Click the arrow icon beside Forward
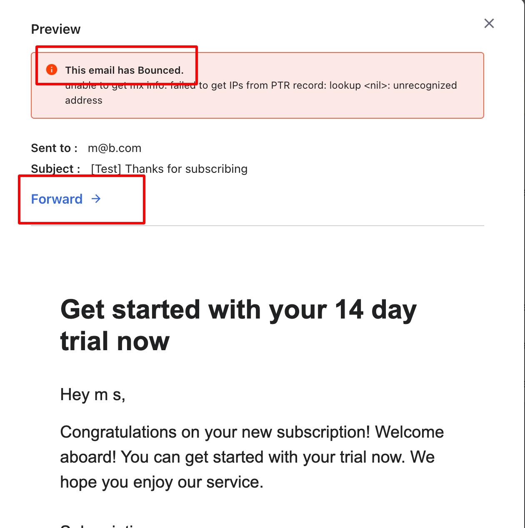 (96, 199)
